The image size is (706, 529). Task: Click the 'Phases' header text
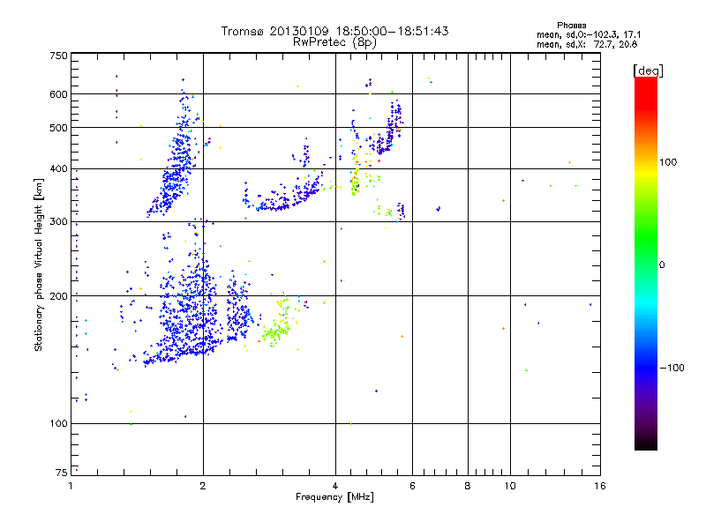tap(571, 26)
